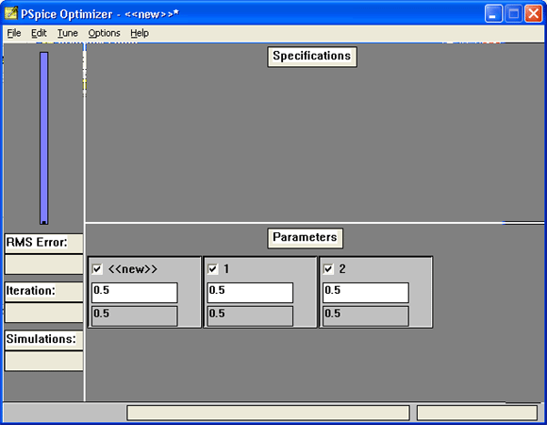Uncheck the parameter 2 checkbox
This screenshot has width=547, height=425.
tap(328, 269)
